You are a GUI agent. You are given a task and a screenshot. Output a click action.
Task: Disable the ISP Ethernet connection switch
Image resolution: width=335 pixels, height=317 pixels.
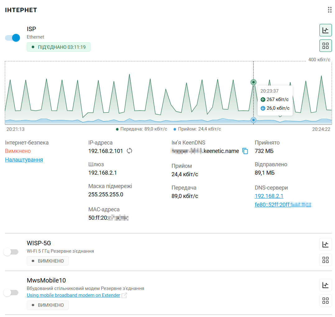coord(12,38)
